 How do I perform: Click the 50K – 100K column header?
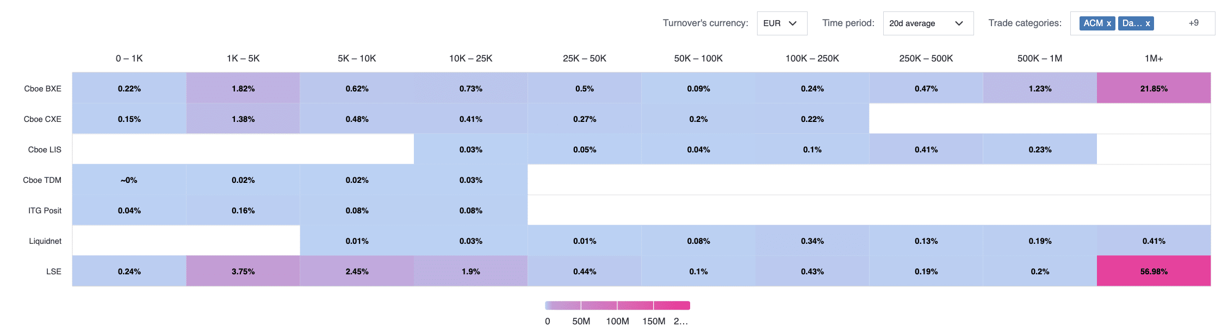coord(698,58)
